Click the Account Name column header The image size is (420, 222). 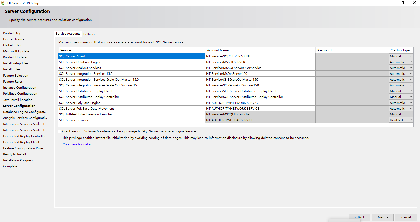[260, 50]
